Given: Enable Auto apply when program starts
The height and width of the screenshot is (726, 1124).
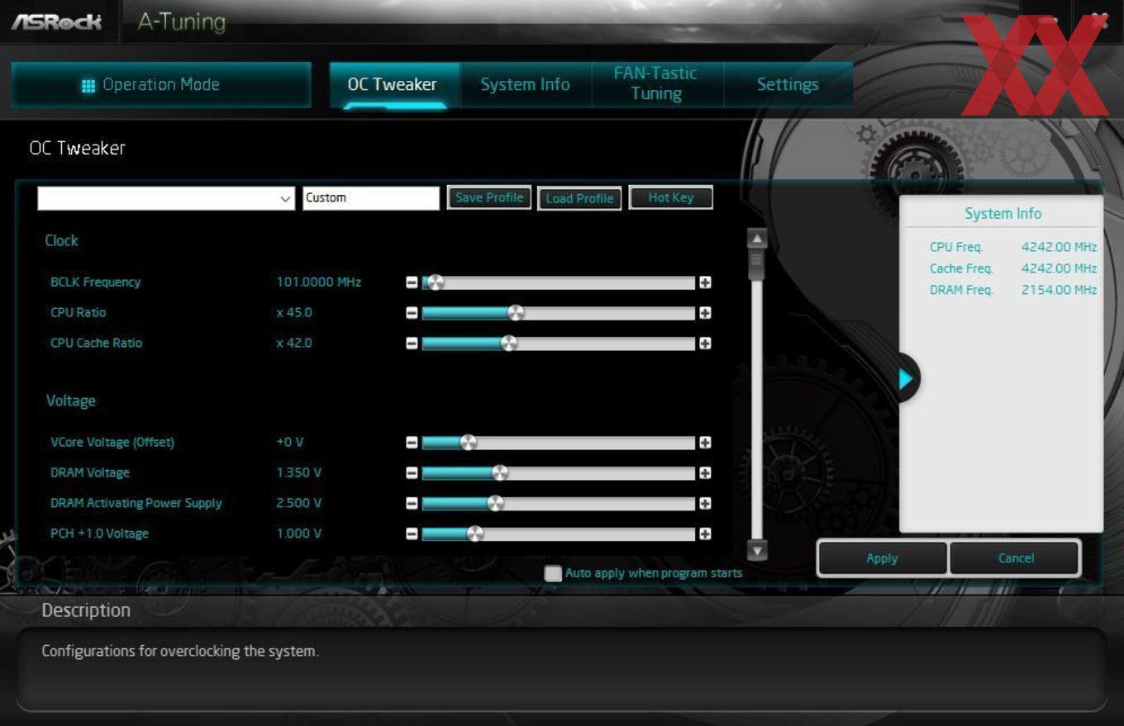Looking at the screenshot, I should (553, 573).
